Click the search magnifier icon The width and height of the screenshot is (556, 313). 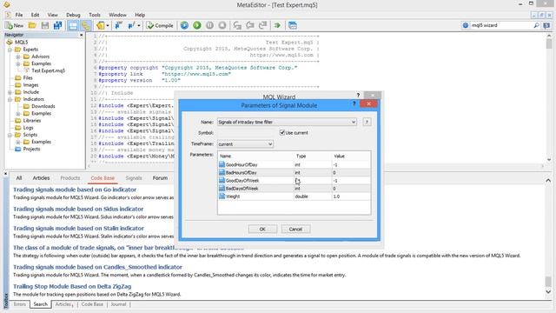pyautogui.click(x=536, y=25)
